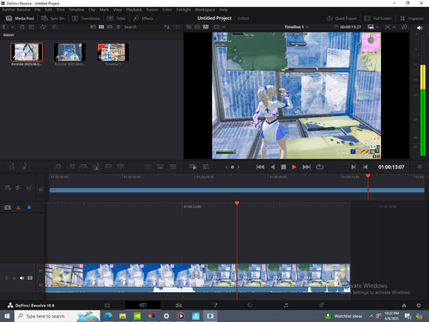
Task: Toggle Loop playback
Action: click(x=320, y=167)
